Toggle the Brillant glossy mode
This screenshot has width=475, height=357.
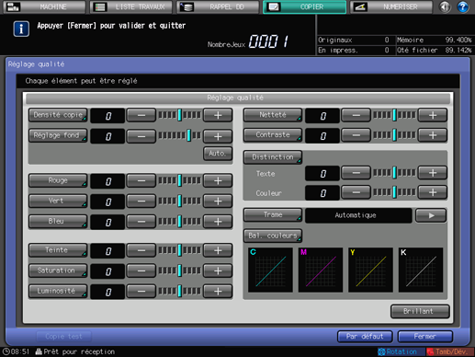(420, 311)
